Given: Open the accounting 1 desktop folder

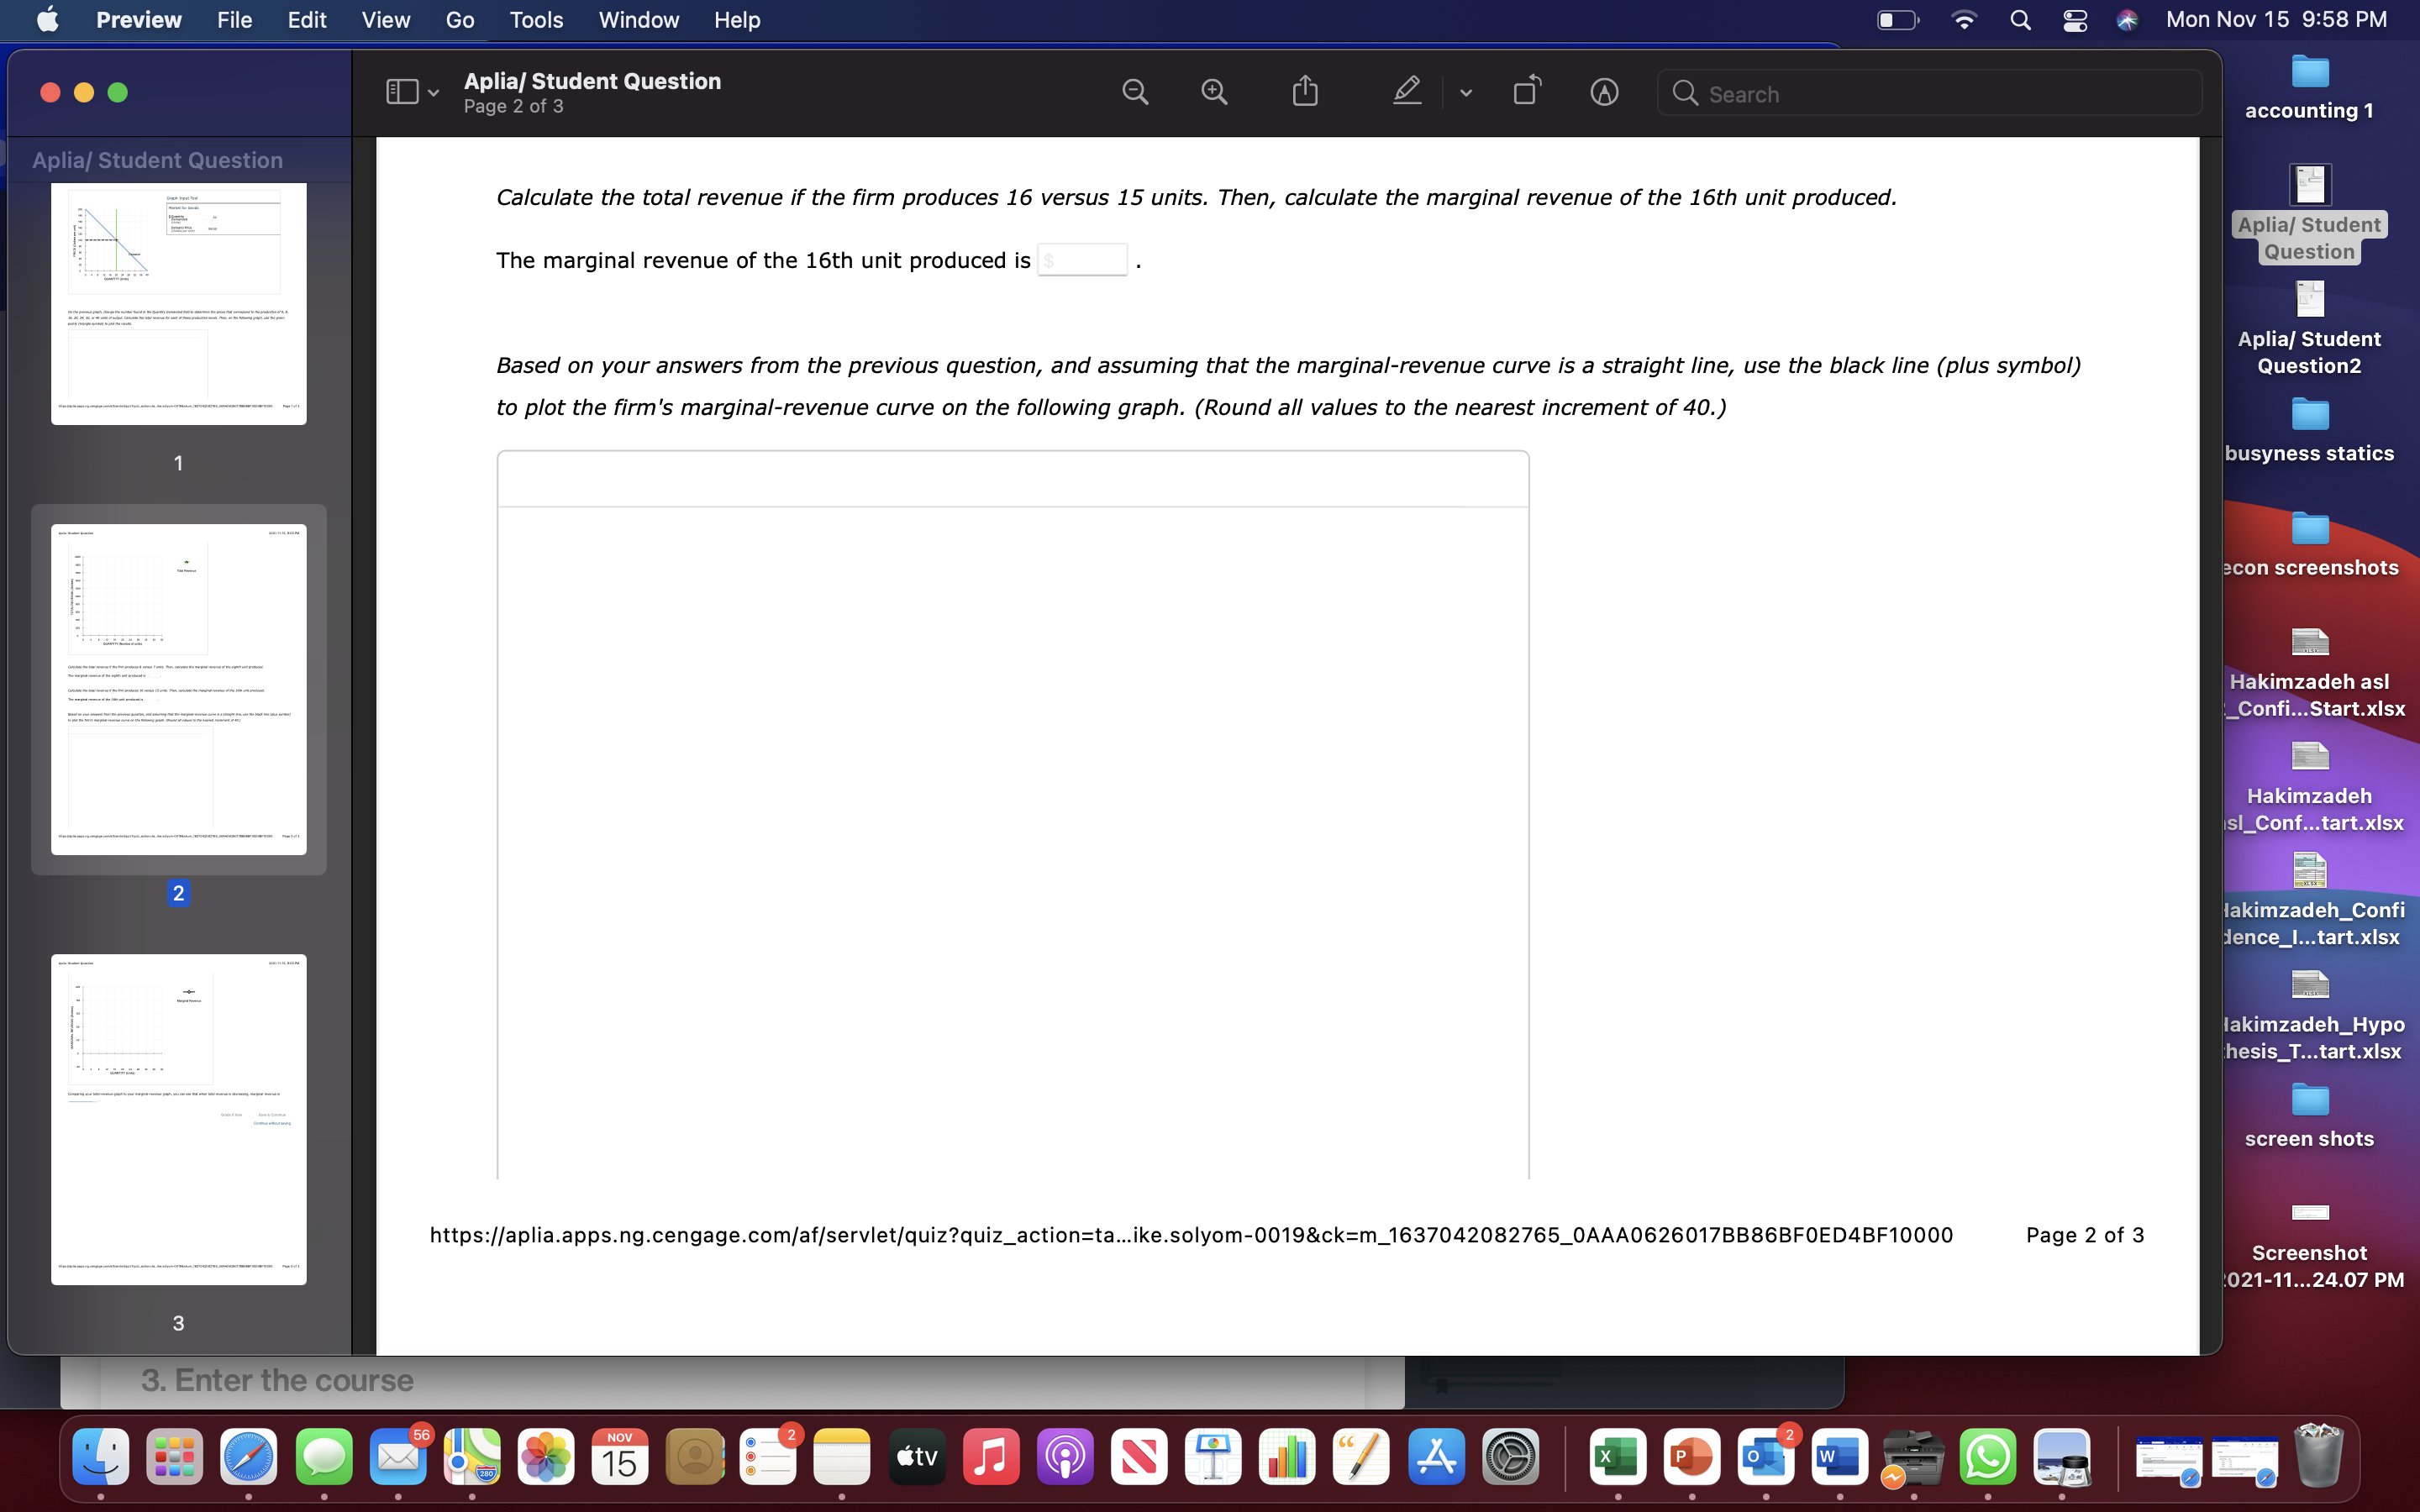Looking at the screenshot, I should pos(2309,73).
